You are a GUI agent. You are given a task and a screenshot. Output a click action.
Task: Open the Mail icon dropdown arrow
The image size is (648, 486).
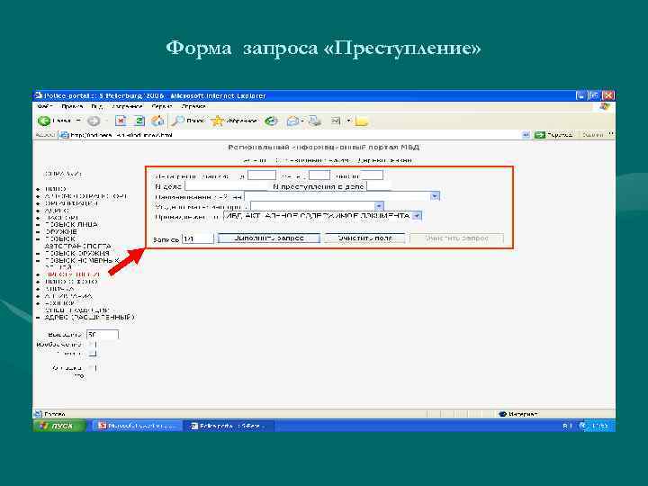coord(302,121)
